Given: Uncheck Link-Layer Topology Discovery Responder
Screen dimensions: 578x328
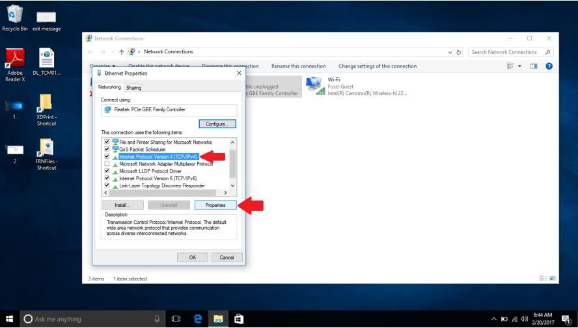Looking at the screenshot, I should (x=107, y=185).
